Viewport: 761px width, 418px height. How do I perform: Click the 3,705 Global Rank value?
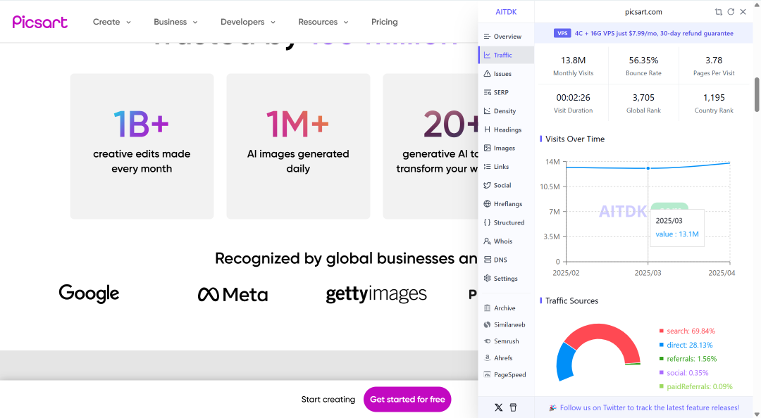[643, 98]
